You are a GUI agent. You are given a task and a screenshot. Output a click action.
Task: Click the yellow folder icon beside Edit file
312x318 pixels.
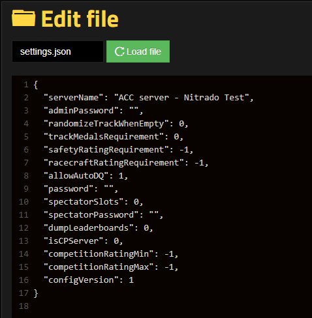(23, 18)
